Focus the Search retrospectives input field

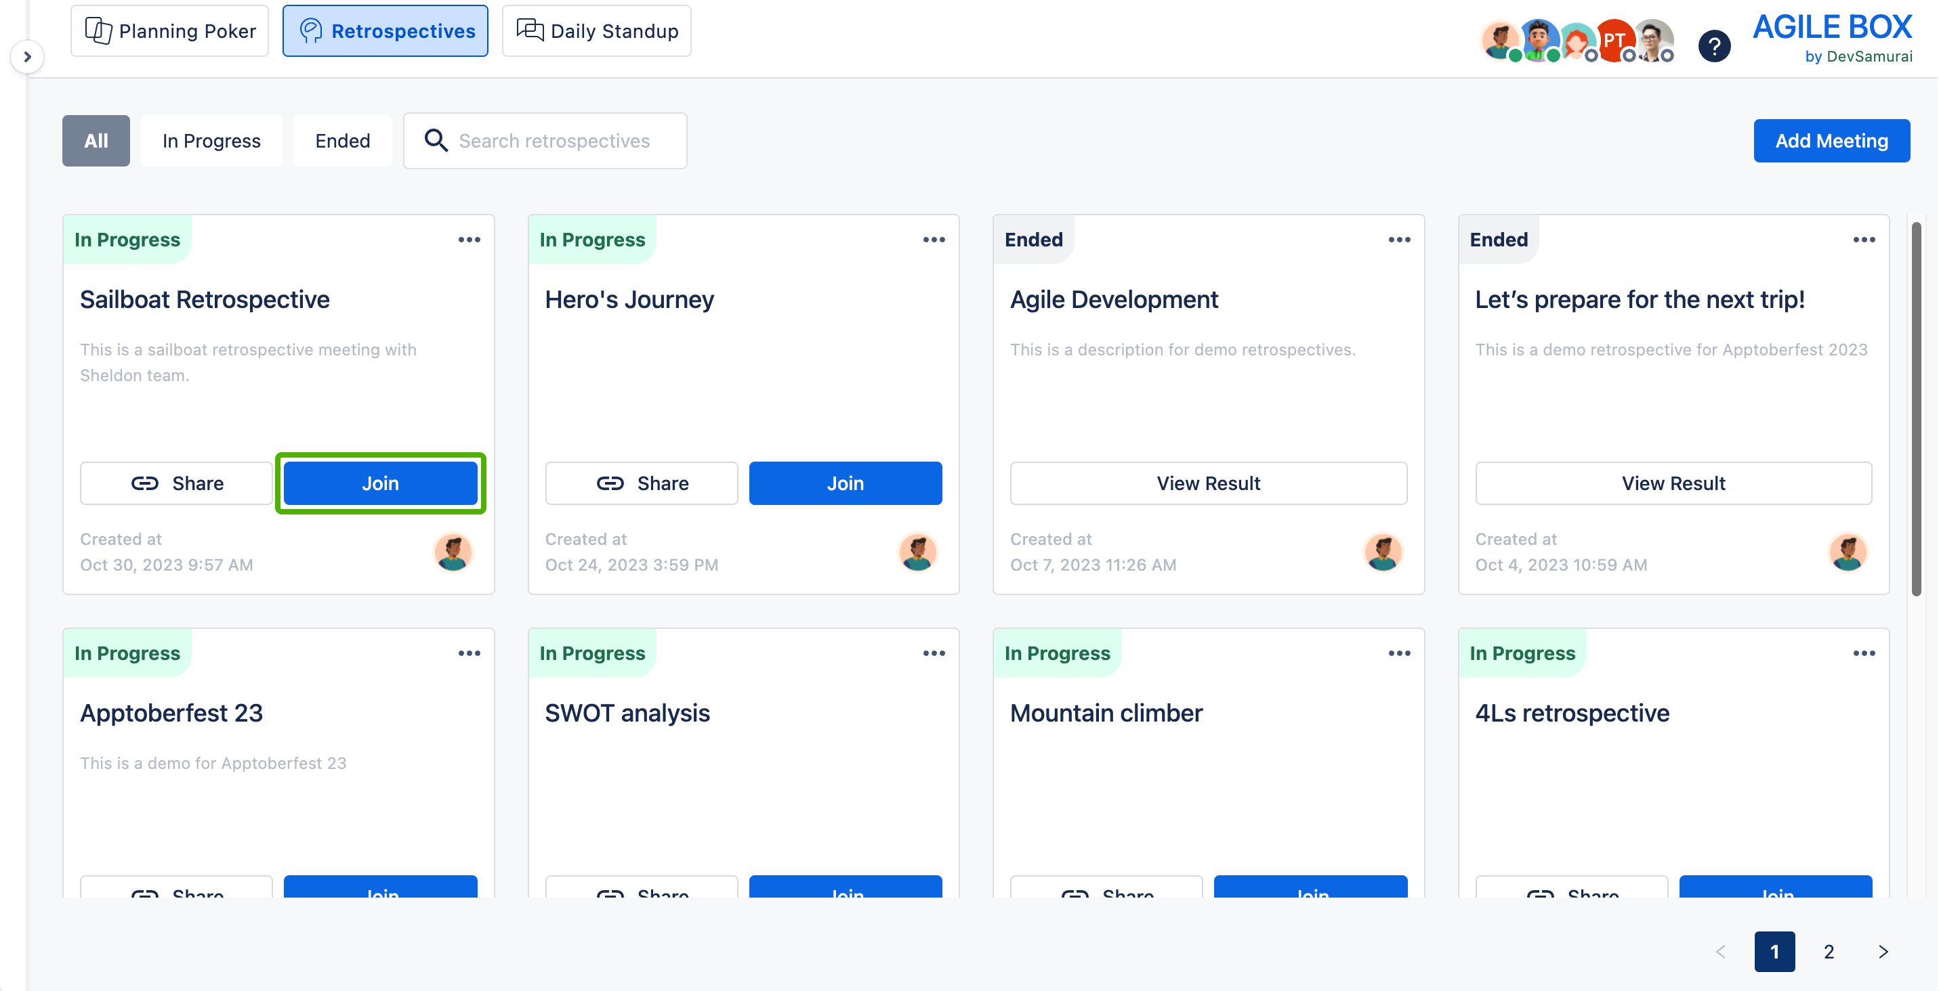coord(557,141)
